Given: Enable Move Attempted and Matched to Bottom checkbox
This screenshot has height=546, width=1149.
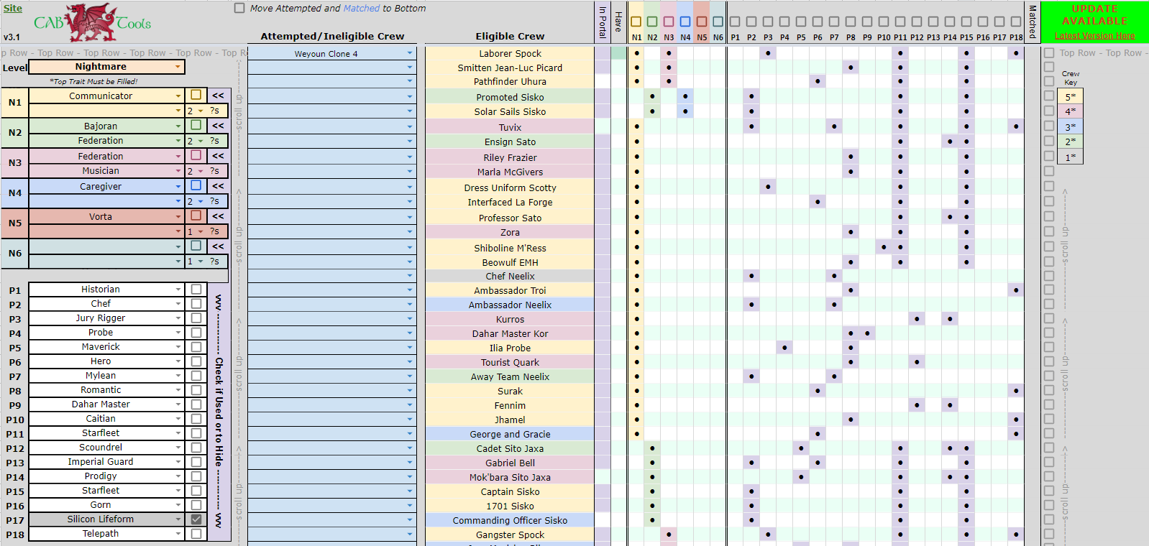Looking at the screenshot, I should 239,9.
